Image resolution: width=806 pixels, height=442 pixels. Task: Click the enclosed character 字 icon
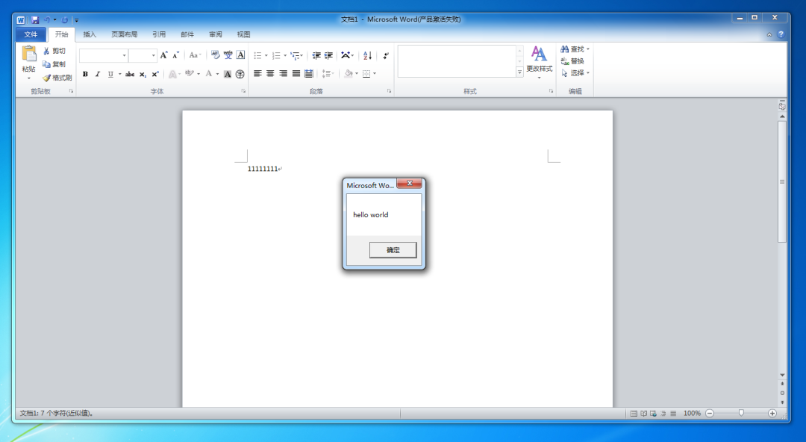click(240, 74)
